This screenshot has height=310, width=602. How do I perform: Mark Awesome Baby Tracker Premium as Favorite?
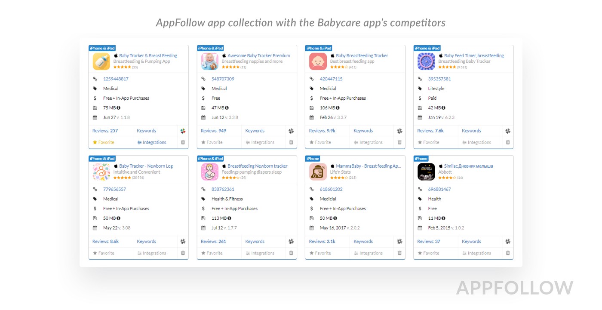(x=212, y=142)
